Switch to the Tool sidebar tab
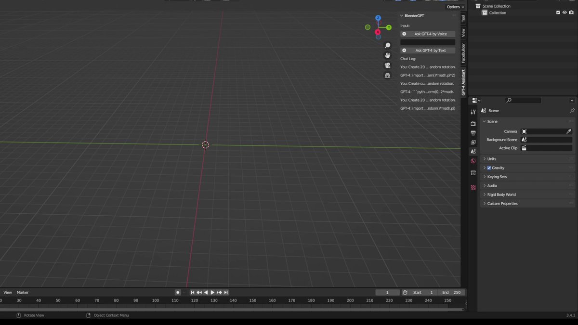 (x=463, y=18)
